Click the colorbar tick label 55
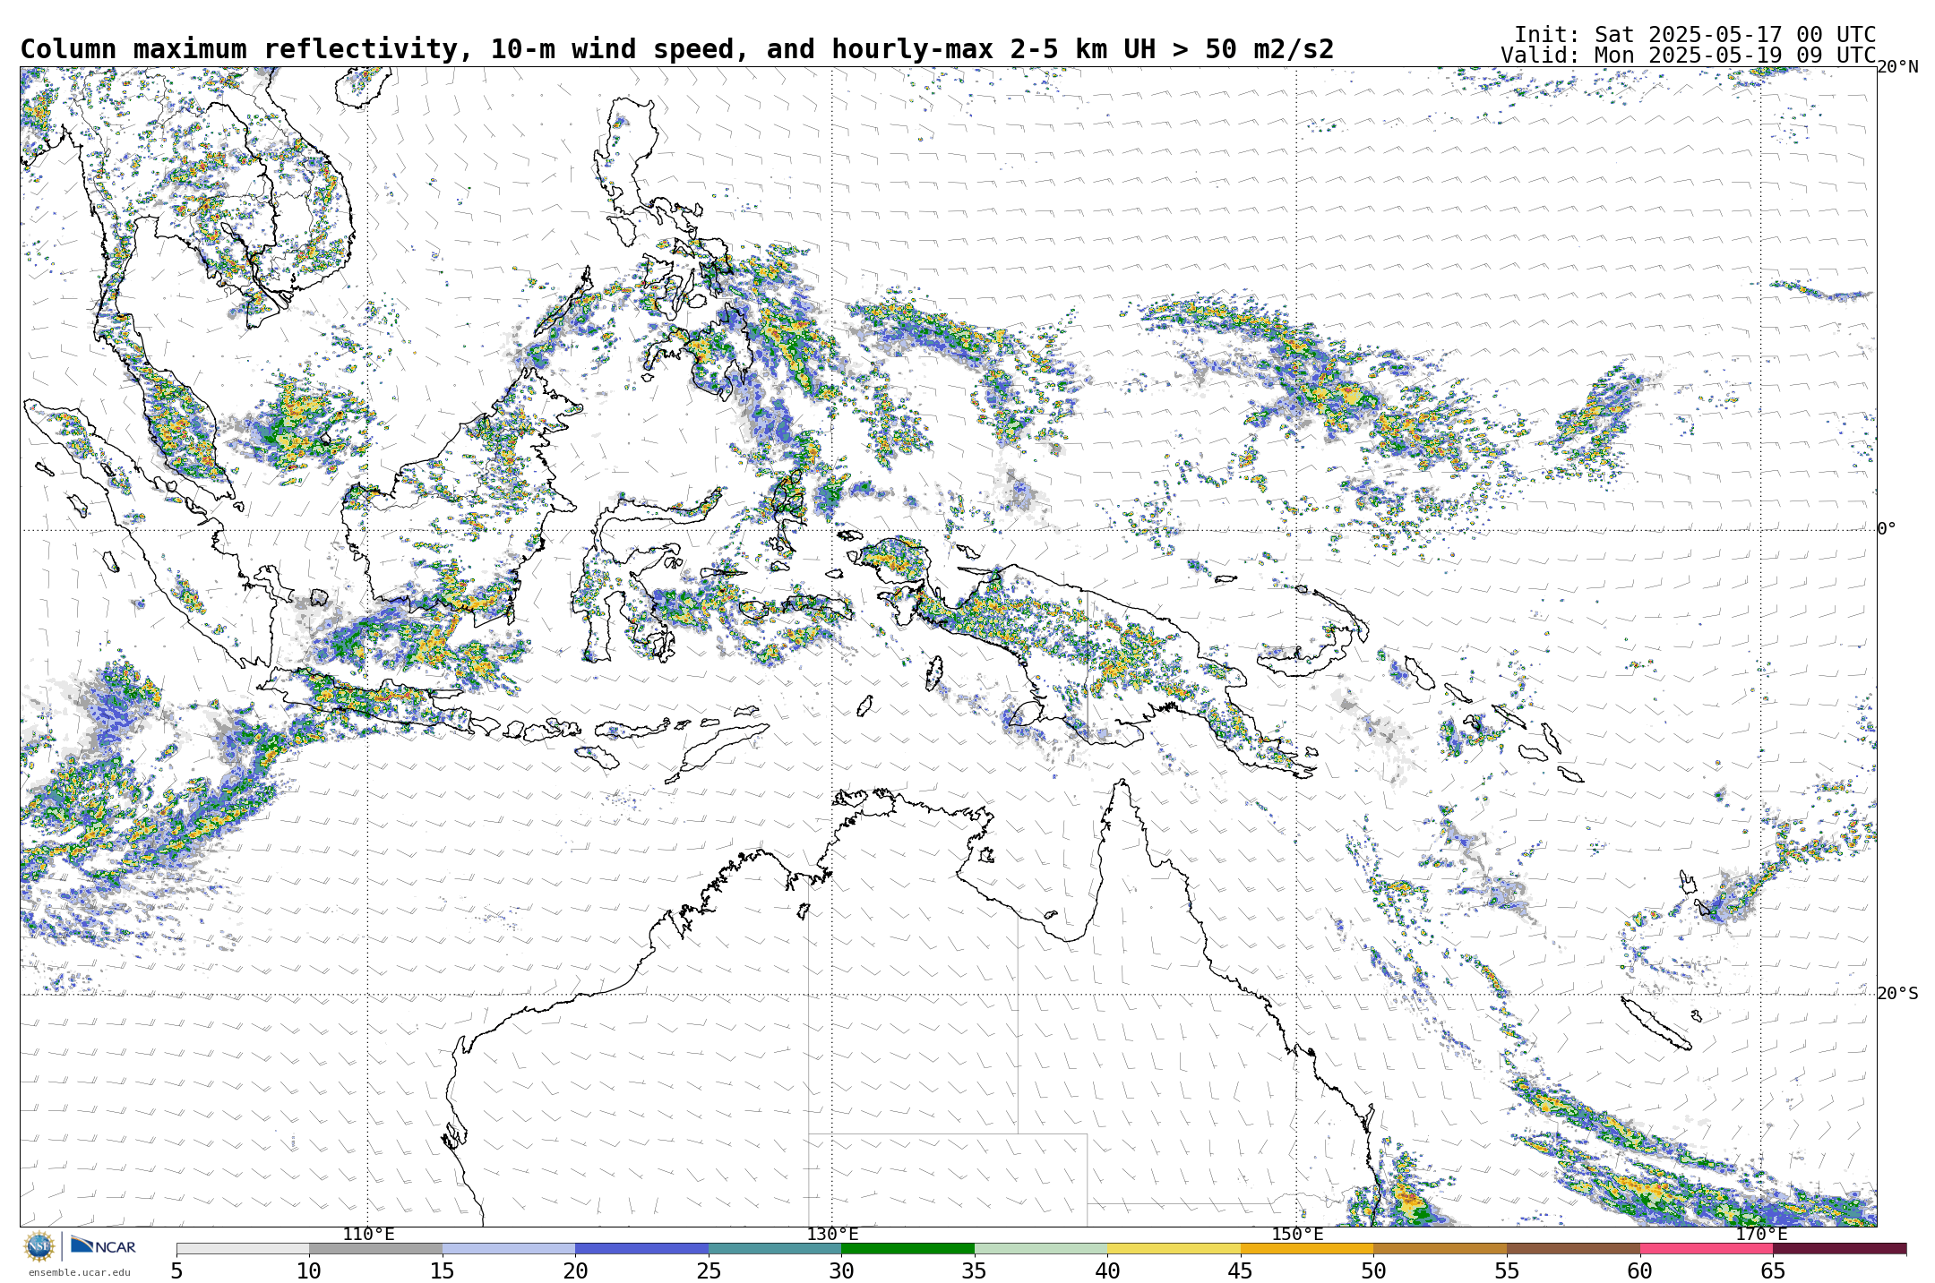Screen dimensions: 1935x1283 (1507, 1270)
